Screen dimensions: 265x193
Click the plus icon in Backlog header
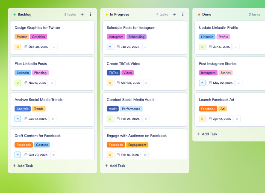(x=82, y=15)
